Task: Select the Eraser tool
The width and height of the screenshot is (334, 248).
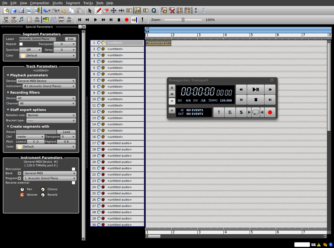Action: tap(106, 10)
